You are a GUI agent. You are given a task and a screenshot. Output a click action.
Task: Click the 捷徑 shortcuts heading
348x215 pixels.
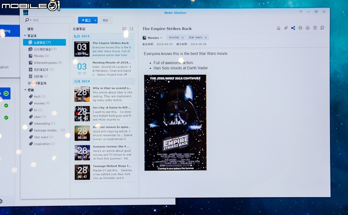coord(30,29)
